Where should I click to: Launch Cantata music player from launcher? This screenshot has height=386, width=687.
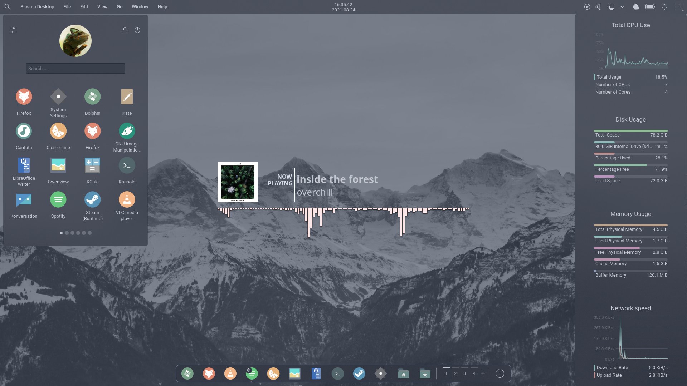click(x=24, y=131)
